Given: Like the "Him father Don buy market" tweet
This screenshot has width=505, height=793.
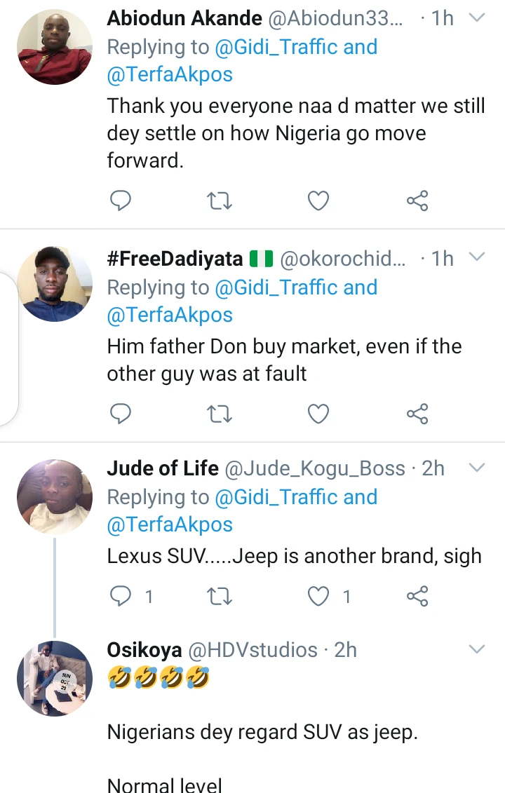Looking at the screenshot, I should 319,414.
